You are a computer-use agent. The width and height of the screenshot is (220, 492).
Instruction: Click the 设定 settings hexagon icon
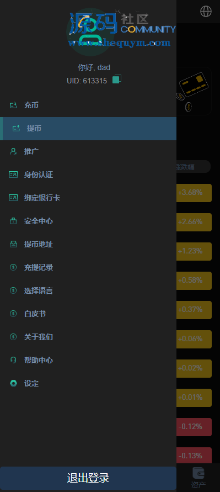coord(13,383)
